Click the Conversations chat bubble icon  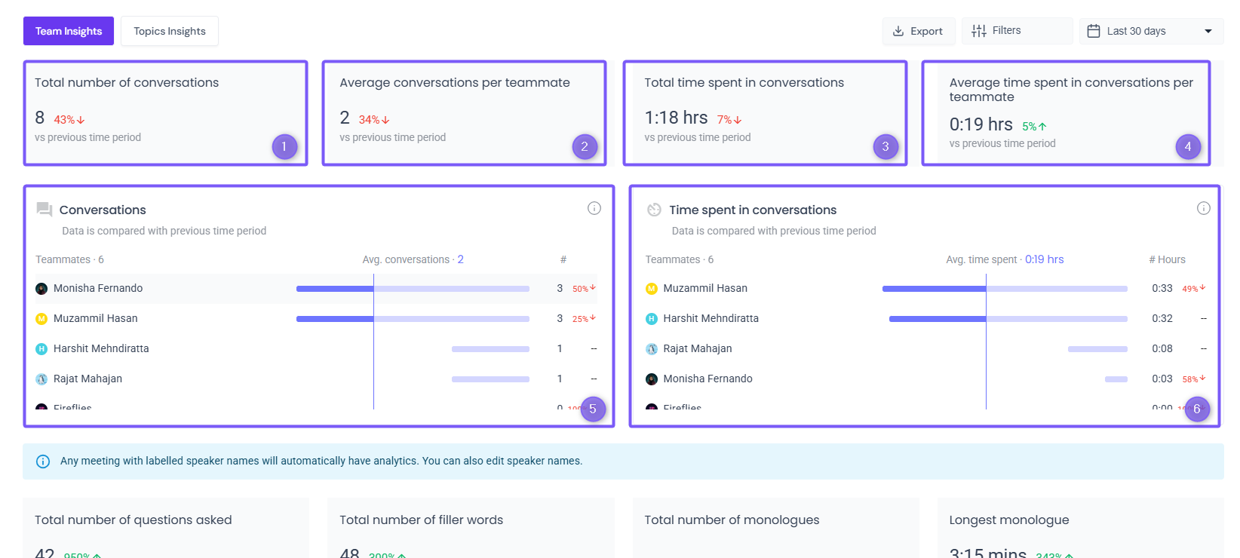click(x=45, y=210)
